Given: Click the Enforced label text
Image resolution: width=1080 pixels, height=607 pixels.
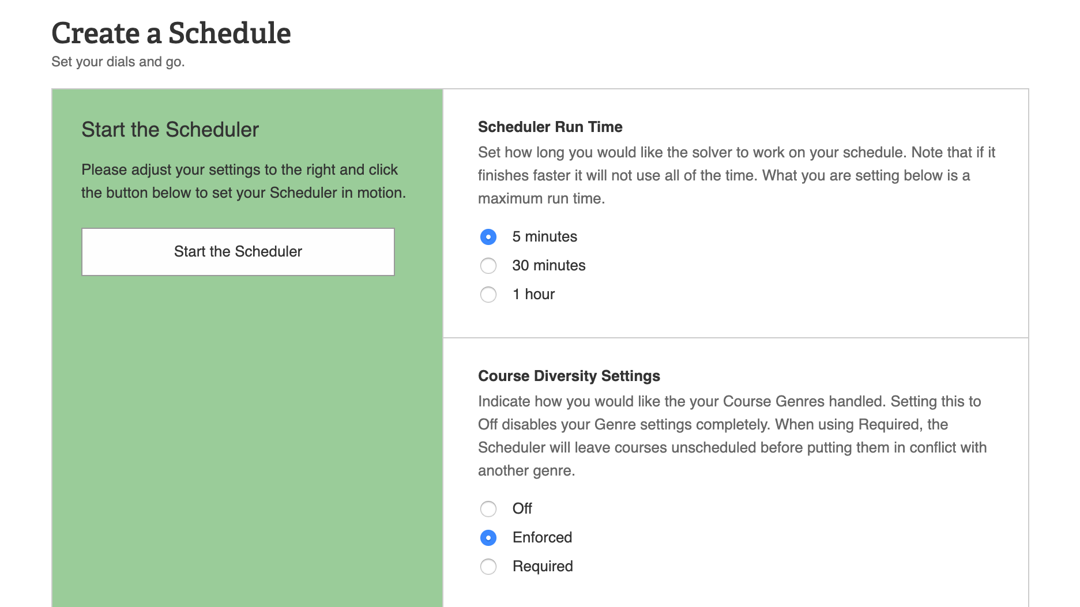Looking at the screenshot, I should [x=541, y=538].
